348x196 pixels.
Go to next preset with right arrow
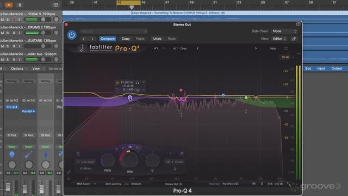92,39
